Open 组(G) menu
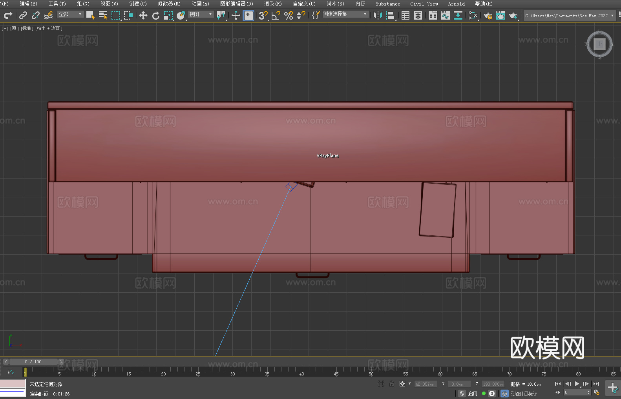 [83, 4]
